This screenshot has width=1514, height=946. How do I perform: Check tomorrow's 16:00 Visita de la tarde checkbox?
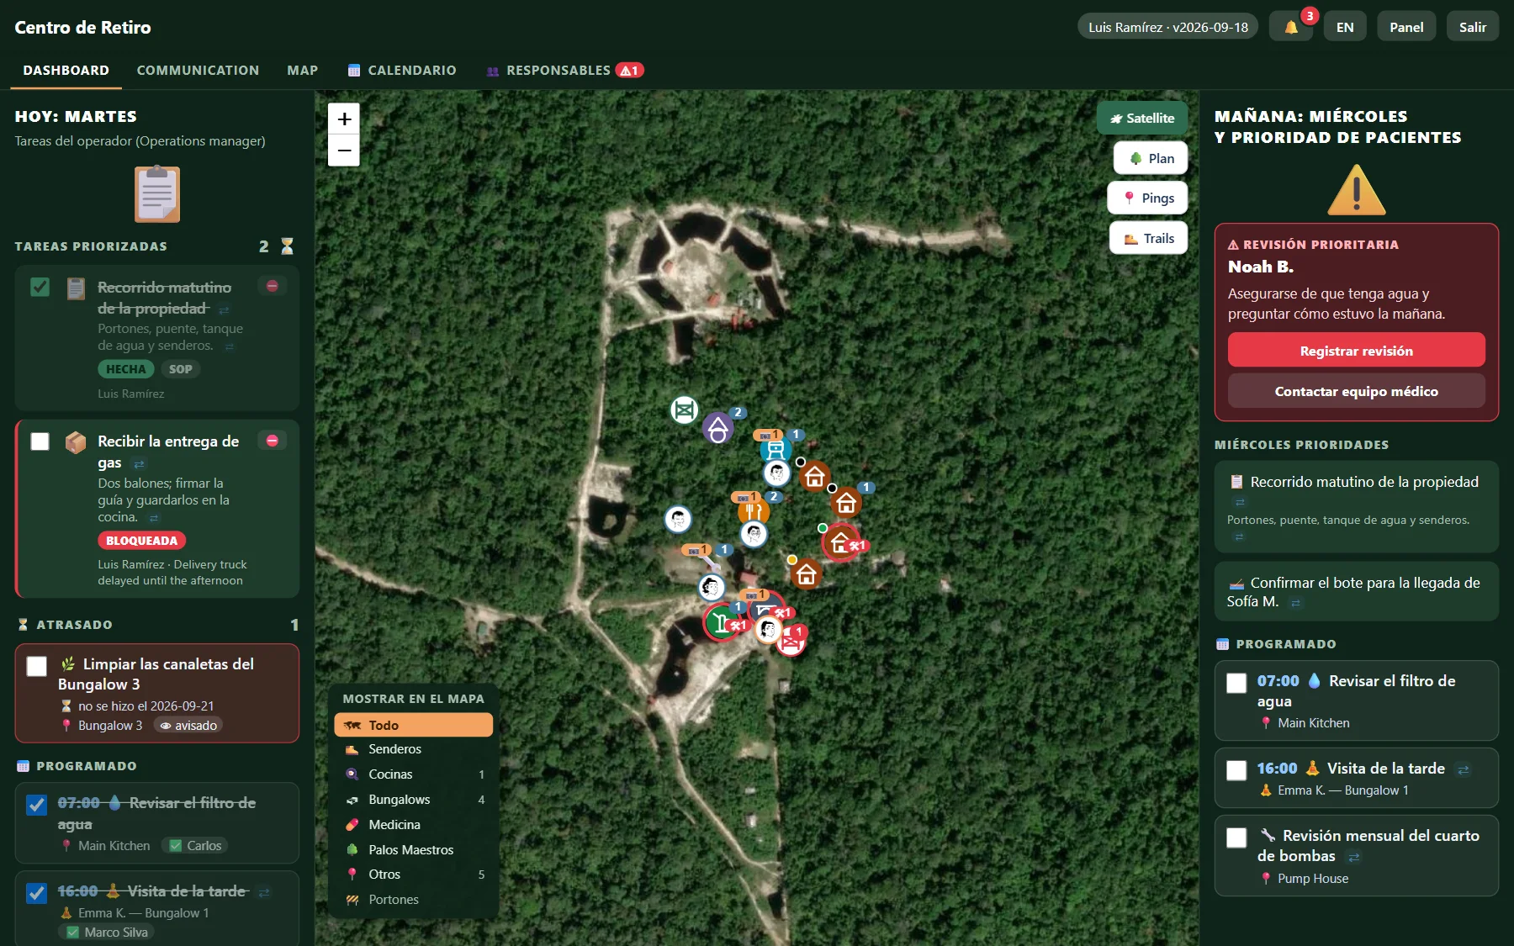click(1236, 770)
